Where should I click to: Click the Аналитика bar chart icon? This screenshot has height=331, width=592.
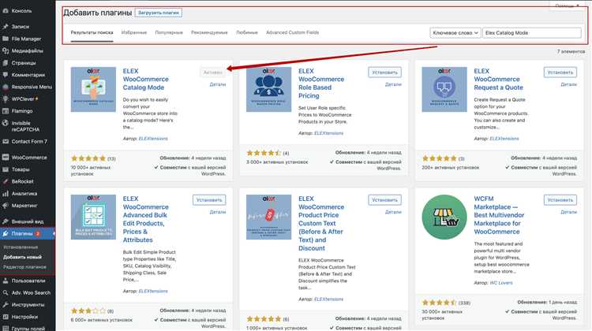pyautogui.click(x=6, y=194)
